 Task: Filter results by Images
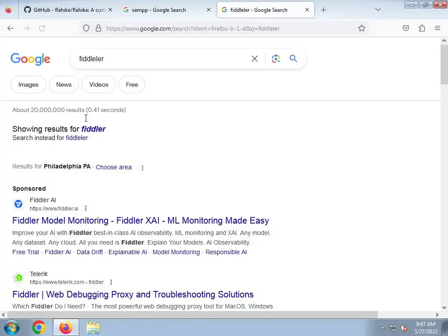(x=28, y=84)
